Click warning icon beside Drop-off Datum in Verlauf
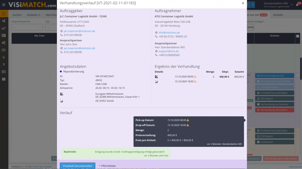The height and width of the screenshot is (169, 302). pyautogui.click(x=188, y=125)
